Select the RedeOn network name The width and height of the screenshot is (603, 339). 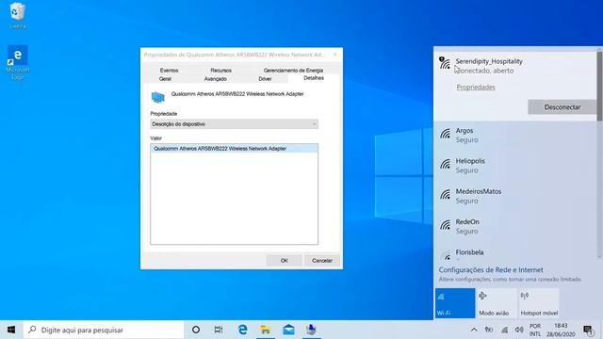(x=467, y=222)
